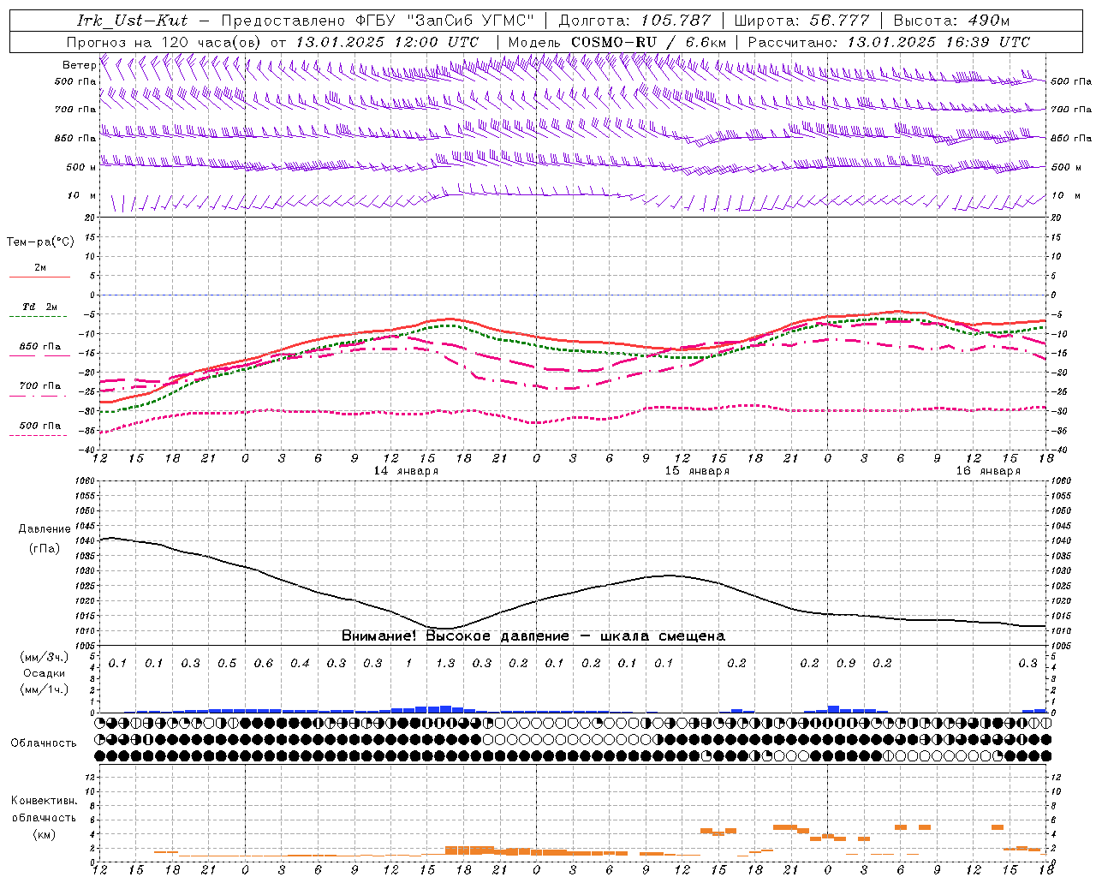Viewport: 1096px width, 877px height.
Task: Click the "Тем-ра(°C)" temperature label
Action: pyautogui.click(x=40, y=242)
